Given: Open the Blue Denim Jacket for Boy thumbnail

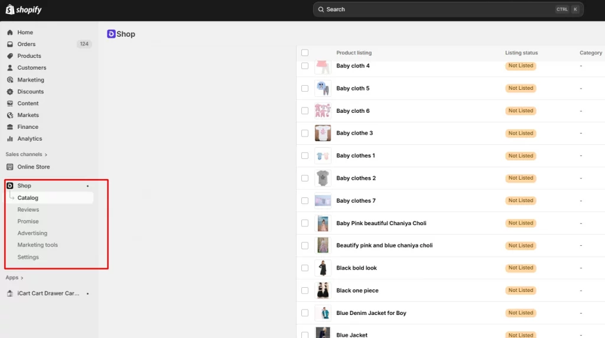Looking at the screenshot, I should pyautogui.click(x=323, y=313).
